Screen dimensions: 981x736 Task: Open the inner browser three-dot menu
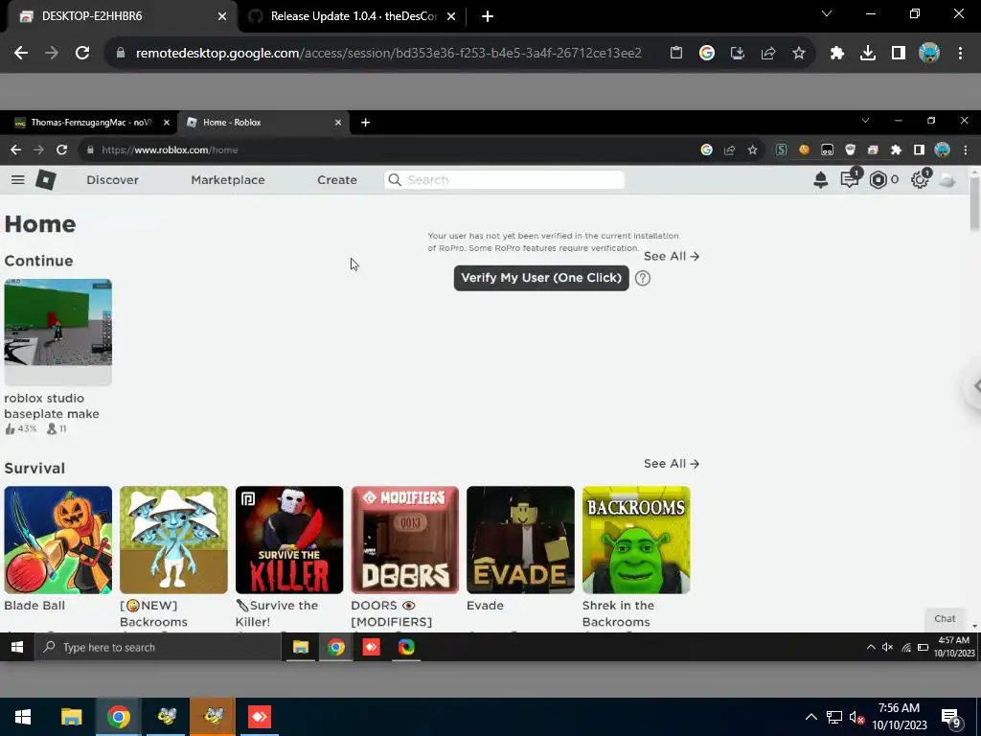tap(966, 149)
